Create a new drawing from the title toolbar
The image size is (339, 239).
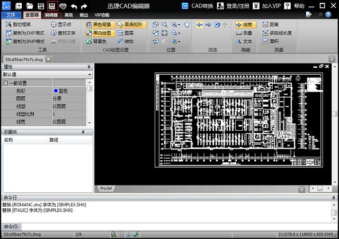[x=19, y=6]
